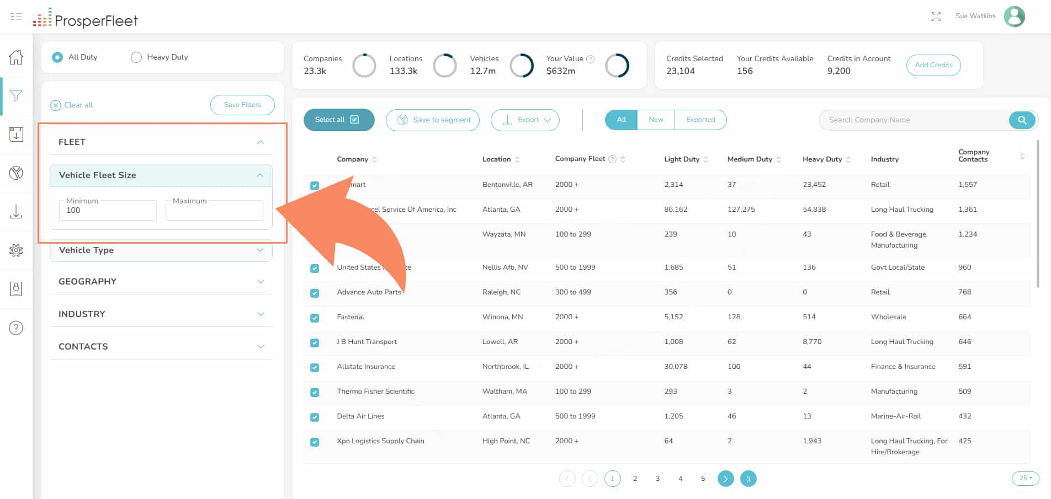Expand the GEOGRAPHY filter section
This screenshot has height=499, width=1051.
[261, 282]
